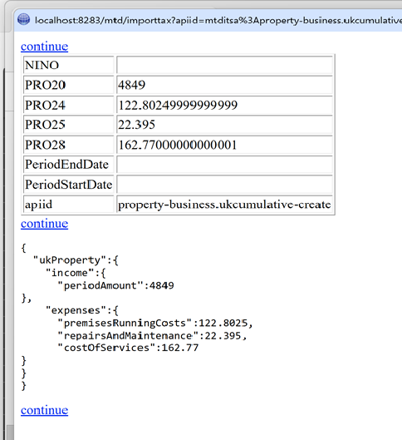Click the costOfServices JSON line
This screenshot has height=440, width=402.
(128, 348)
